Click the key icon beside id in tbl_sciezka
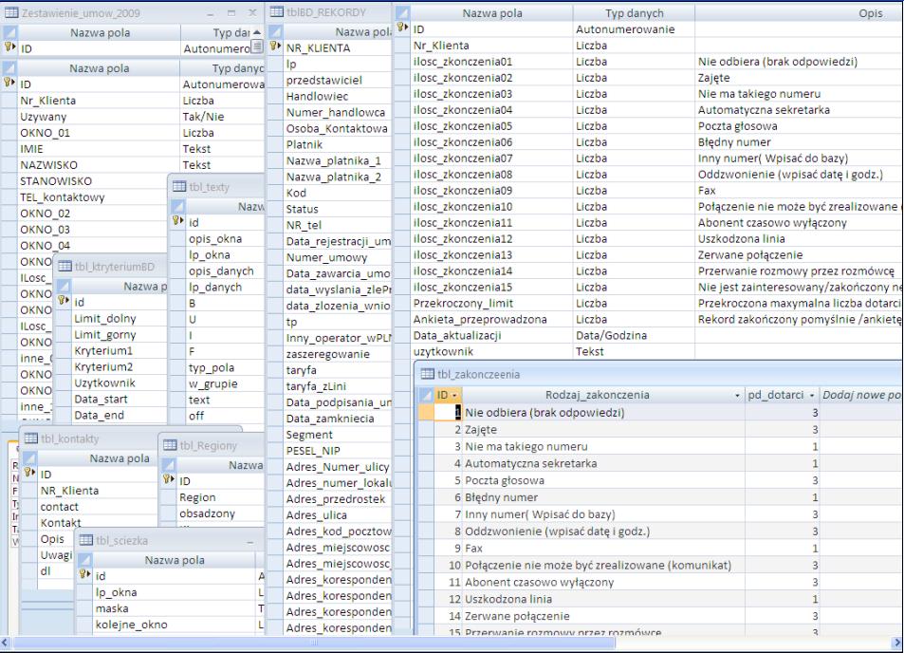This screenshot has height=653, width=904. point(84,574)
